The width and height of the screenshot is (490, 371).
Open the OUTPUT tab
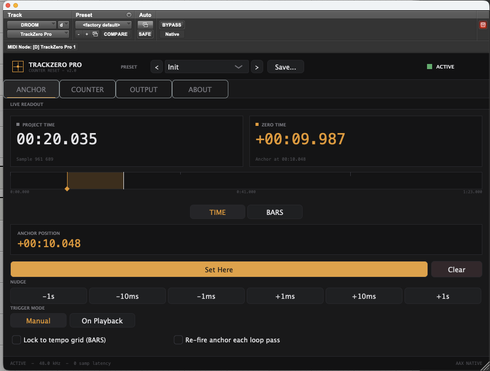pyautogui.click(x=144, y=90)
